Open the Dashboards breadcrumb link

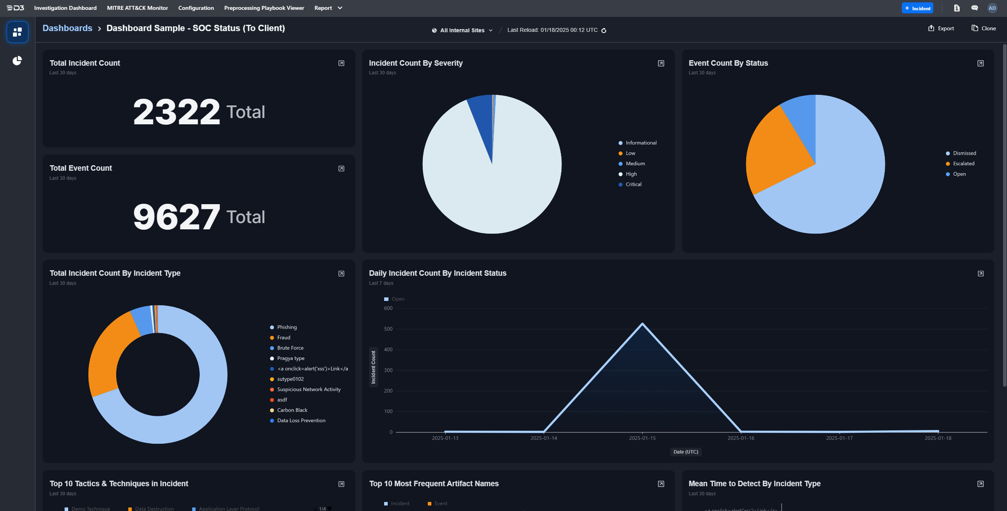coord(67,28)
